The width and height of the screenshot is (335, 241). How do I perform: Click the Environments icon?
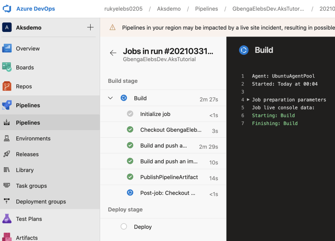pos(6,138)
